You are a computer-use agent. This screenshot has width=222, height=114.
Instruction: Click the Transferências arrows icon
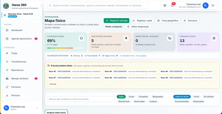pos(7,62)
